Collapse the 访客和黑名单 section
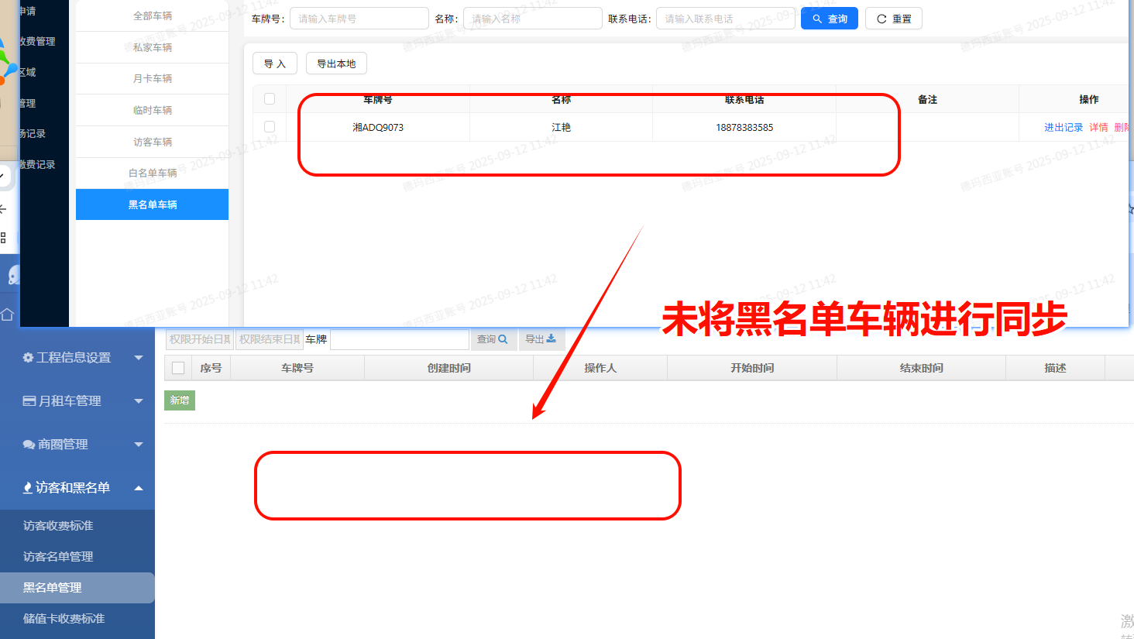 [x=139, y=487]
